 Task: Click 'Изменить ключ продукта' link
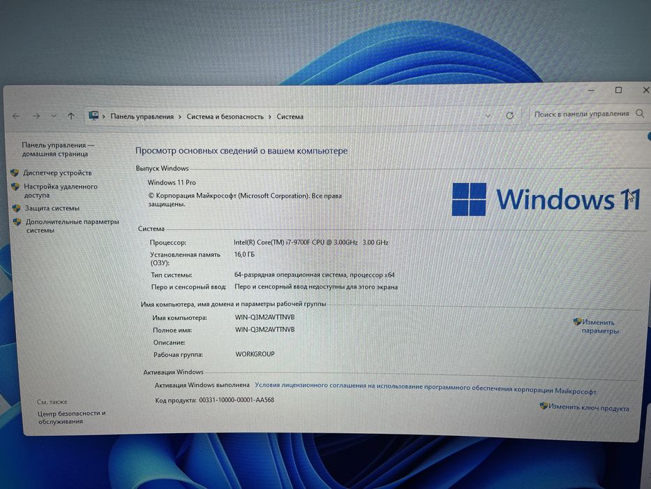pos(589,407)
